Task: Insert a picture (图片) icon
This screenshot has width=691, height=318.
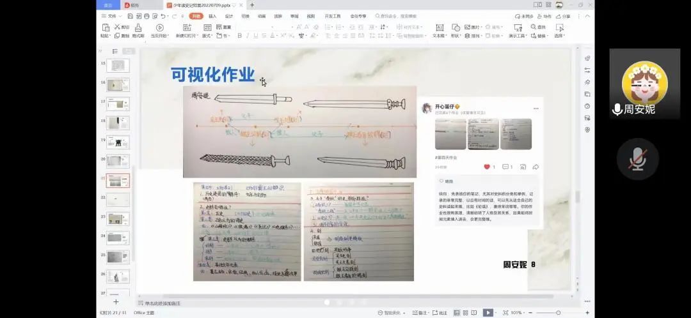Action: [467, 27]
